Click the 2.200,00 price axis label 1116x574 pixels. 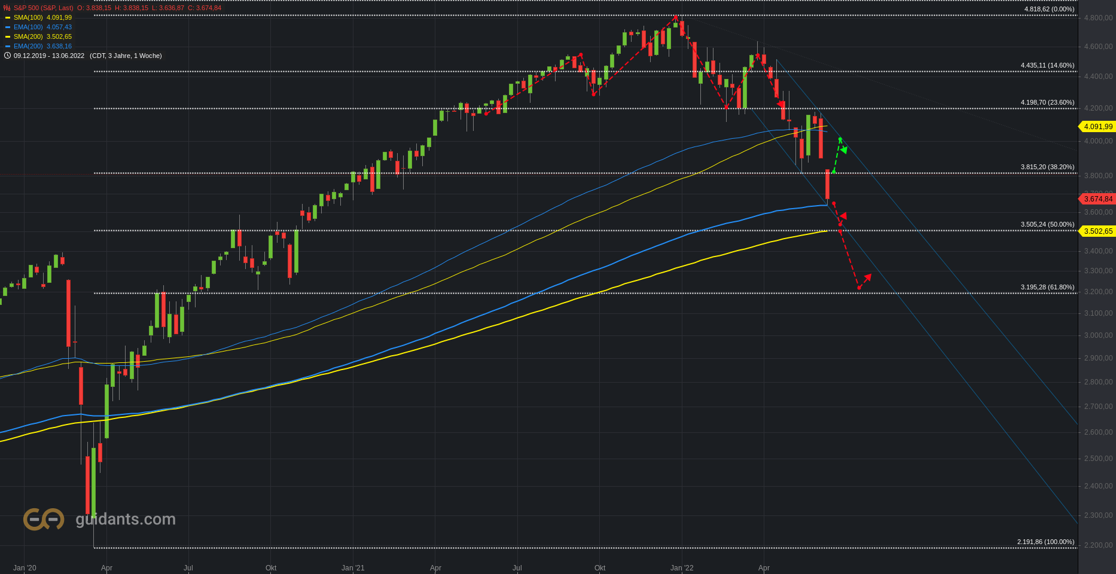pos(1098,545)
